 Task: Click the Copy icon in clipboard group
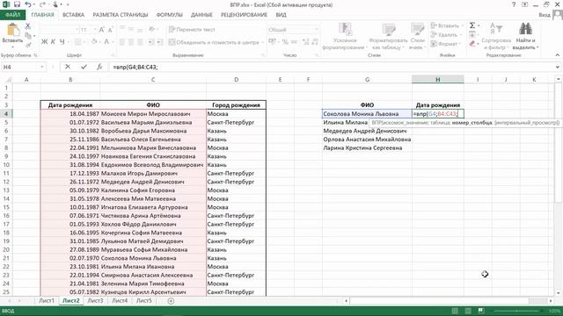(x=28, y=35)
